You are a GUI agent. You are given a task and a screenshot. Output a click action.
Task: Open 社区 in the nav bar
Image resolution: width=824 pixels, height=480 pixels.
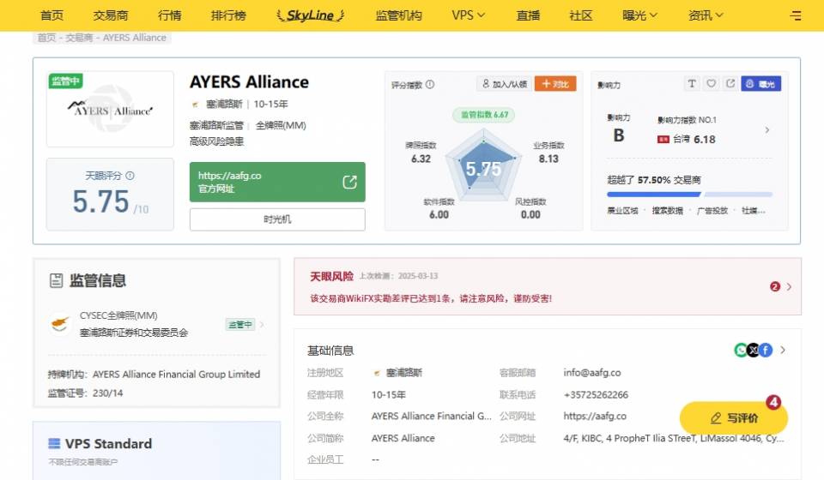581,15
